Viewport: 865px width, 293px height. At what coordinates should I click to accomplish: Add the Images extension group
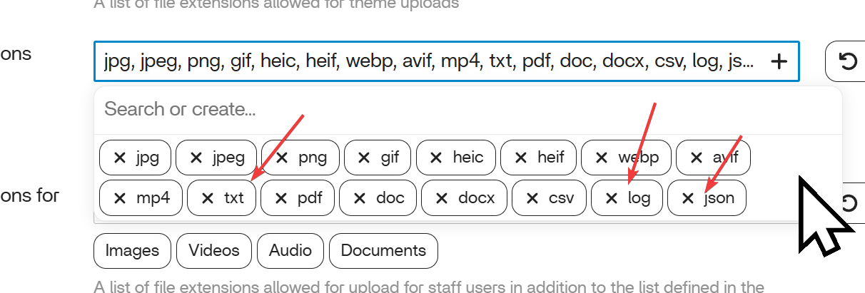point(132,251)
